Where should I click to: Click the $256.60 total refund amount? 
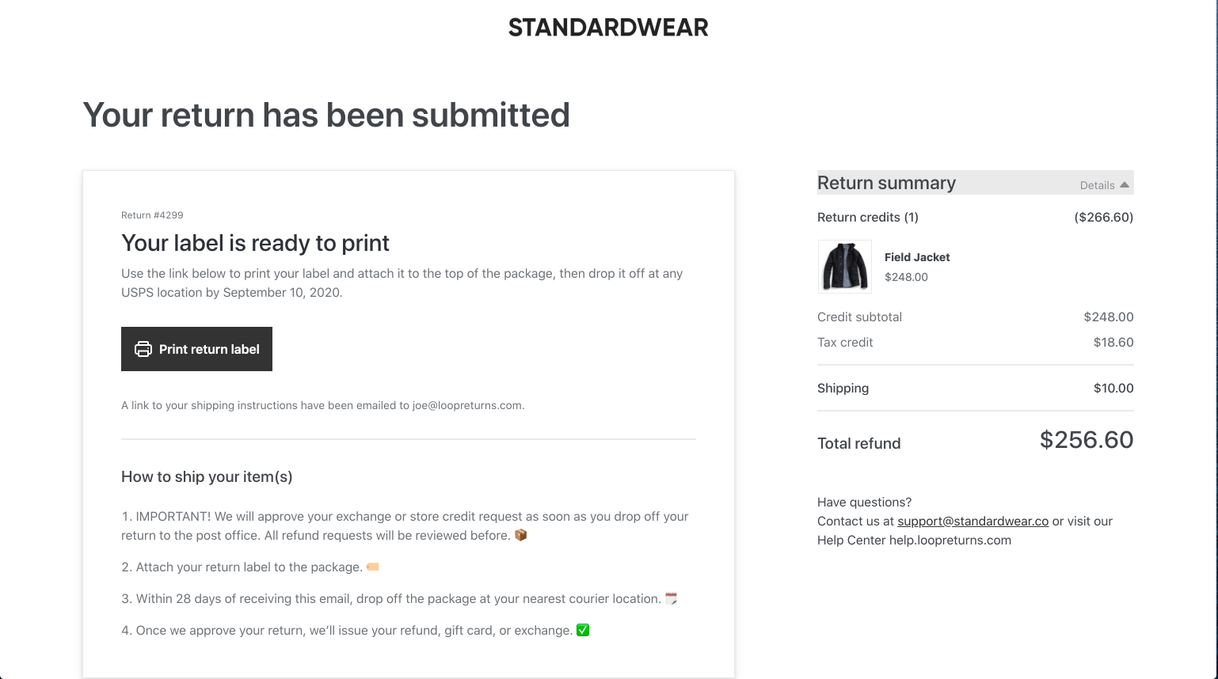tap(1086, 440)
